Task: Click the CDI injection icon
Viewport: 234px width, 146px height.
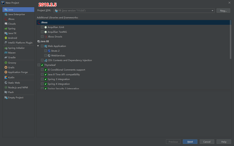Action: 46,60
